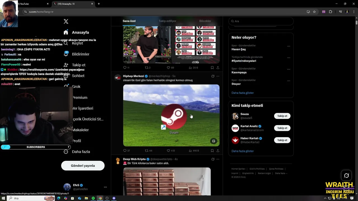Open Spotify from the taskbar
The height and width of the screenshot is (201, 358).
tap(93, 198)
